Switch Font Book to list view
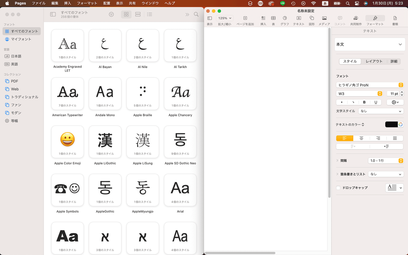408x255 pixels. (150, 15)
